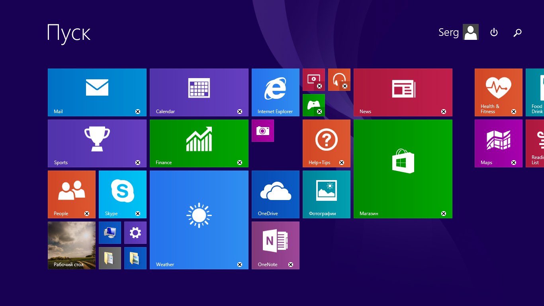544x306 pixels.
Task: Open the Weather tile
Action: [x=199, y=220]
